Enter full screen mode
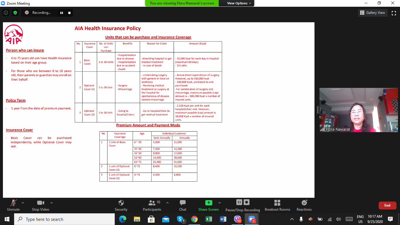This screenshot has width=400, height=225. point(394,13)
